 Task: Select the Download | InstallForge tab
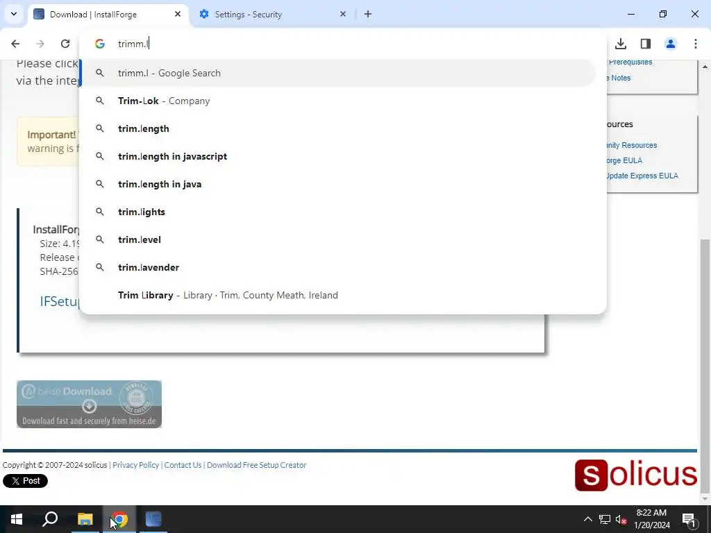point(108,14)
